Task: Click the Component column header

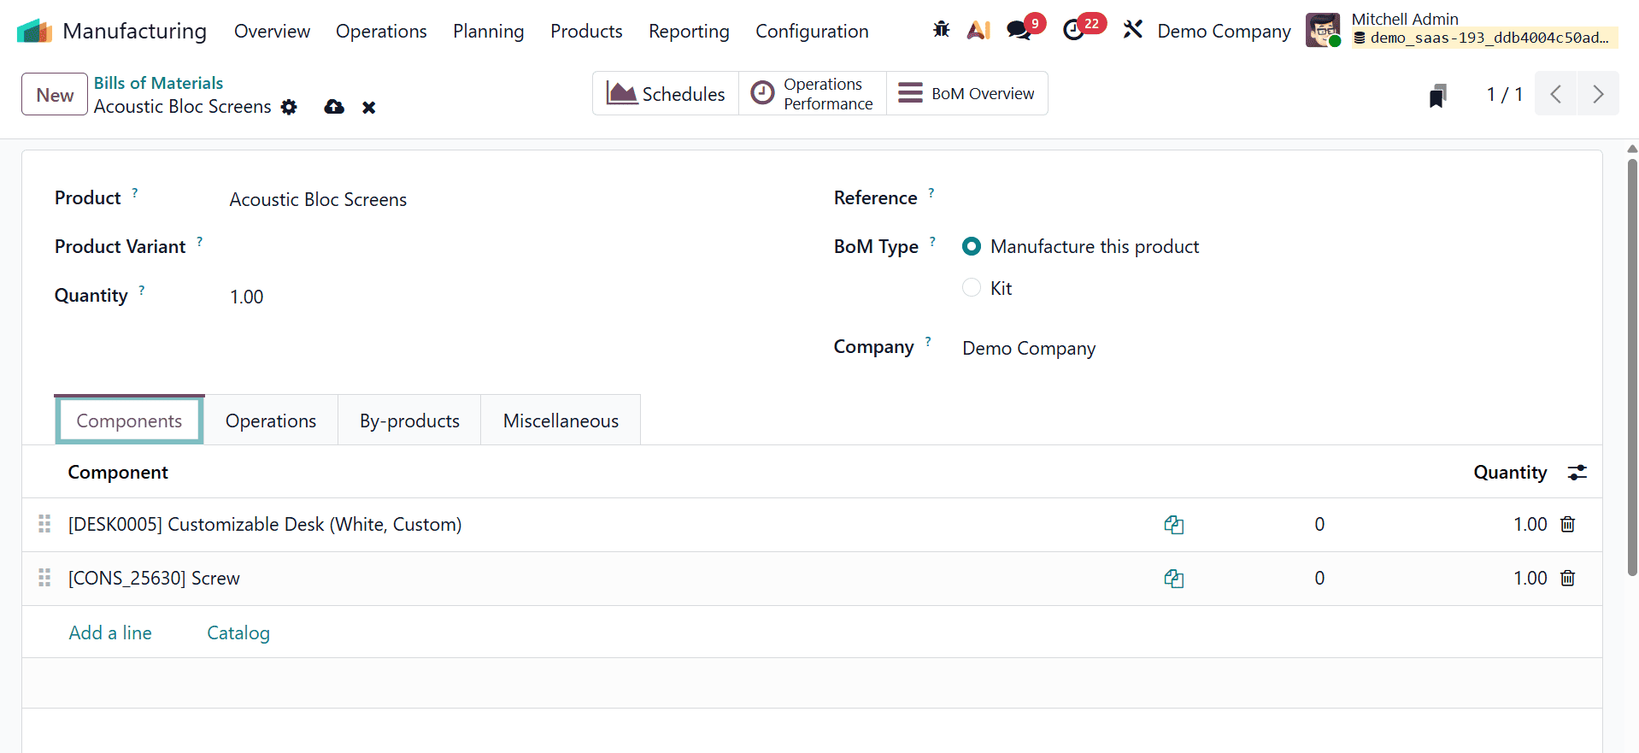Action: [x=118, y=473]
